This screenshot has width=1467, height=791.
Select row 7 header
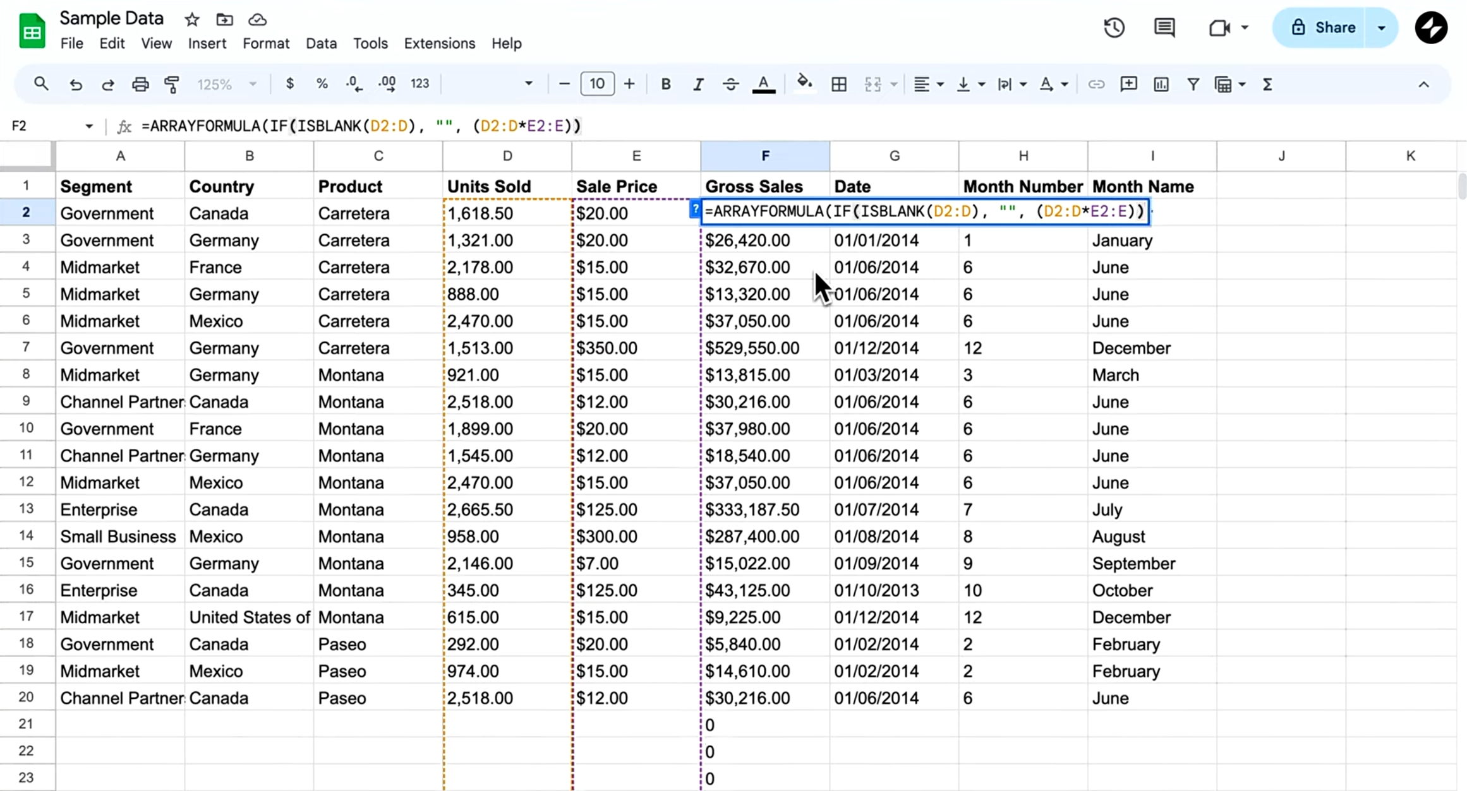tap(26, 347)
